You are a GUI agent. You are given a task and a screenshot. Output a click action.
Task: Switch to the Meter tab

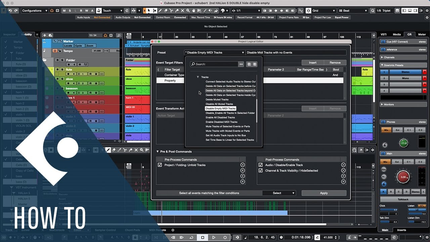tap(422, 34)
